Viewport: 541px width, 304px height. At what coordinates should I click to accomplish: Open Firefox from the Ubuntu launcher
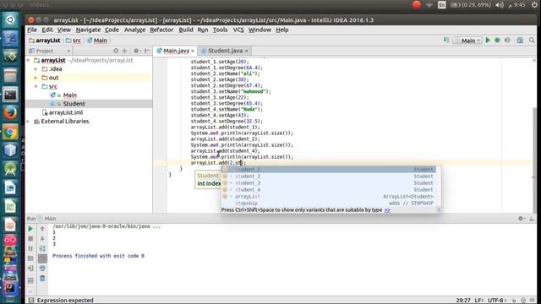click(x=10, y=112)
